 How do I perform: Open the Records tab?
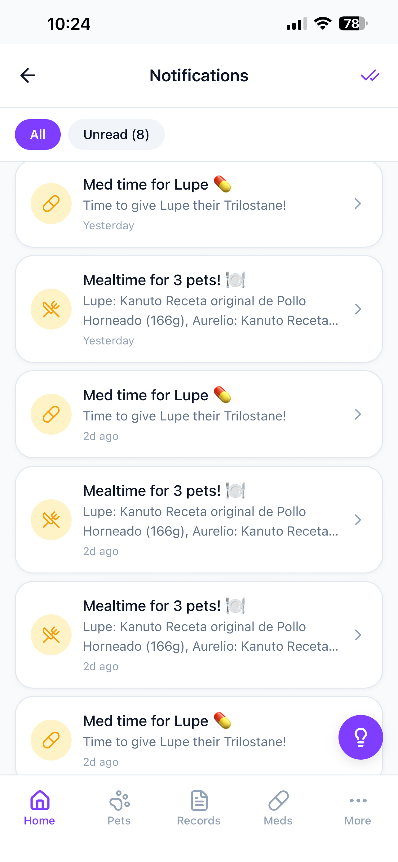click(x=199, y=807)
